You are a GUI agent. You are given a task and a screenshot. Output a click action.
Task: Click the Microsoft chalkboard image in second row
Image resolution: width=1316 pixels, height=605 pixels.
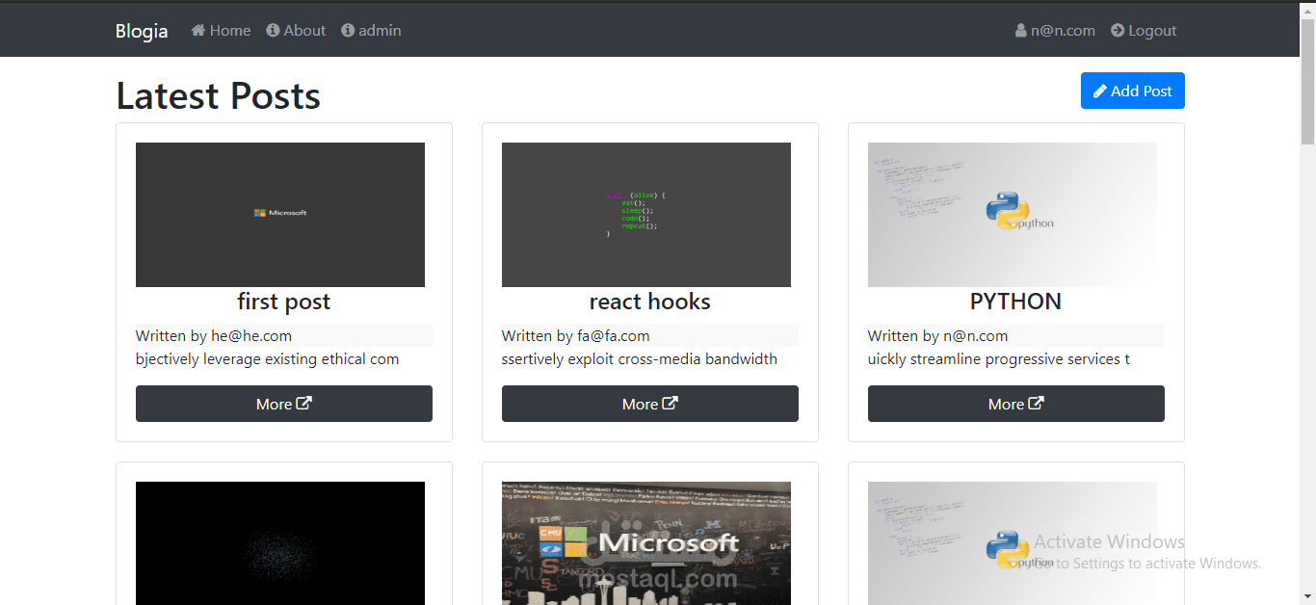pyautogui.click(x=646, y=543)
